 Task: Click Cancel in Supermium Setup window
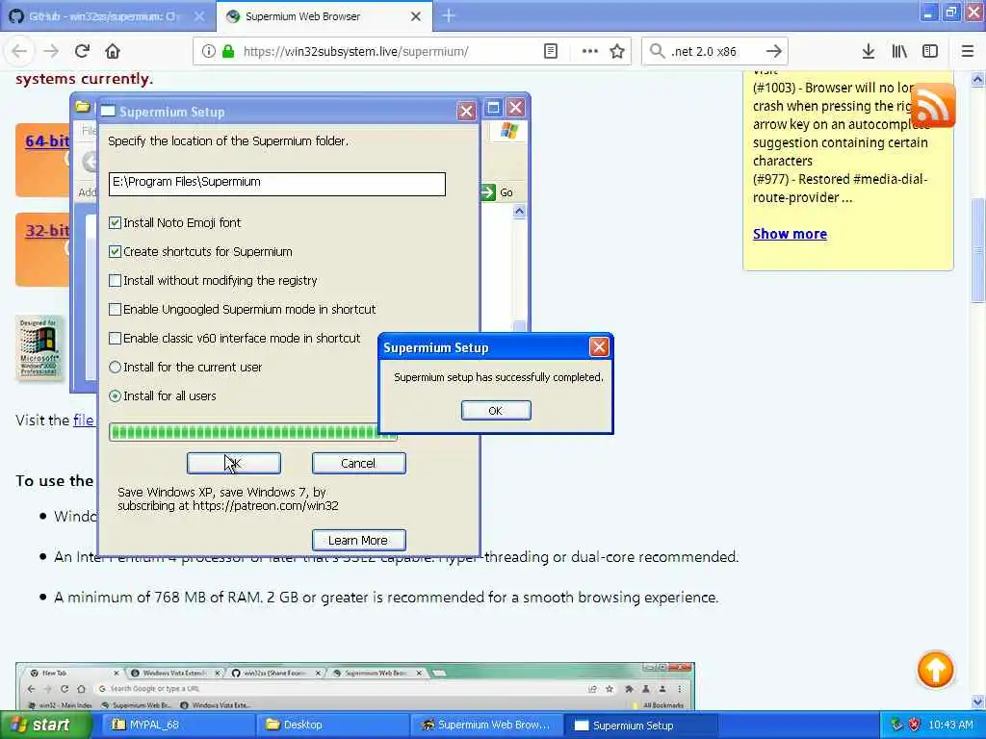[x=358, y=463]
